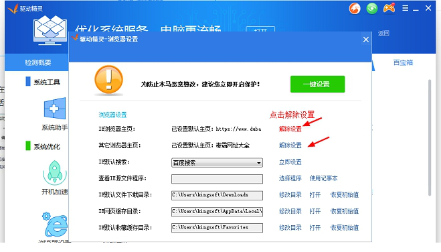Click the orange circular icon in title bar
This screenshot has width=441, height=252.
tap(355, 9)
